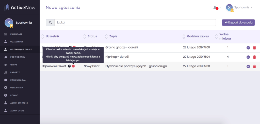
Task: Click the name Dąbkowski Paweł
Action: [54, 66]
